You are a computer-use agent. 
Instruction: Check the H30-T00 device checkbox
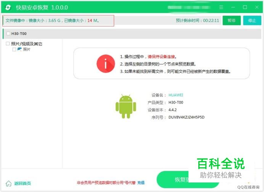[x=8, y=34]
